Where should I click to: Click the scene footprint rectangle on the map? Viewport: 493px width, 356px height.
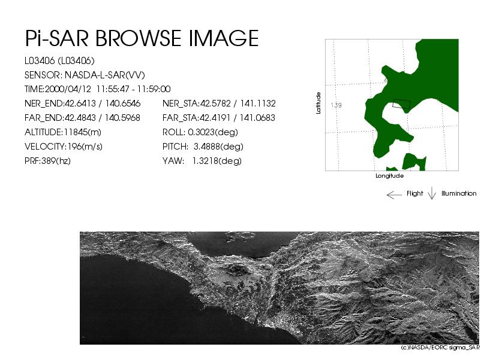(x=401, y=104)
